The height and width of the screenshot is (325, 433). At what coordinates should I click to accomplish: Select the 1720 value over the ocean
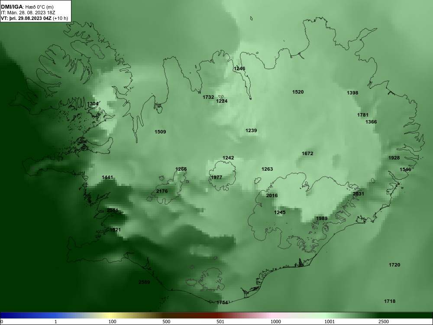[394, 265]
